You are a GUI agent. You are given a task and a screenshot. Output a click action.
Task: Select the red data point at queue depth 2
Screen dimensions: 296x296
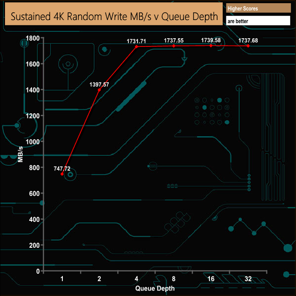click(99, 90)
